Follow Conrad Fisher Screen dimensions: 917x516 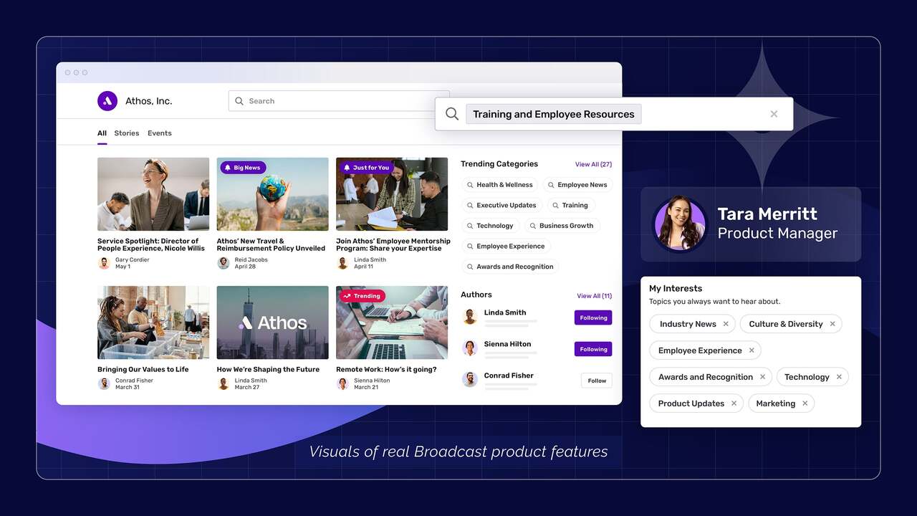(x=597, y=381)
